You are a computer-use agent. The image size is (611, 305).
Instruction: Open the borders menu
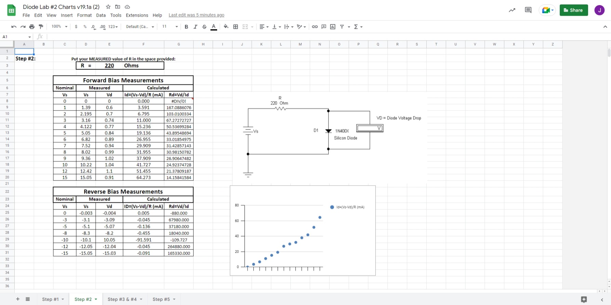[236, 27]
